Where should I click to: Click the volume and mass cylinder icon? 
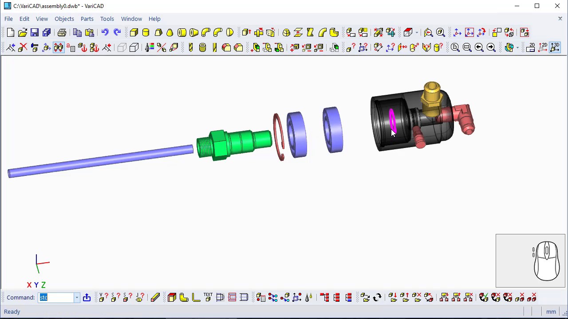[438, 47]
